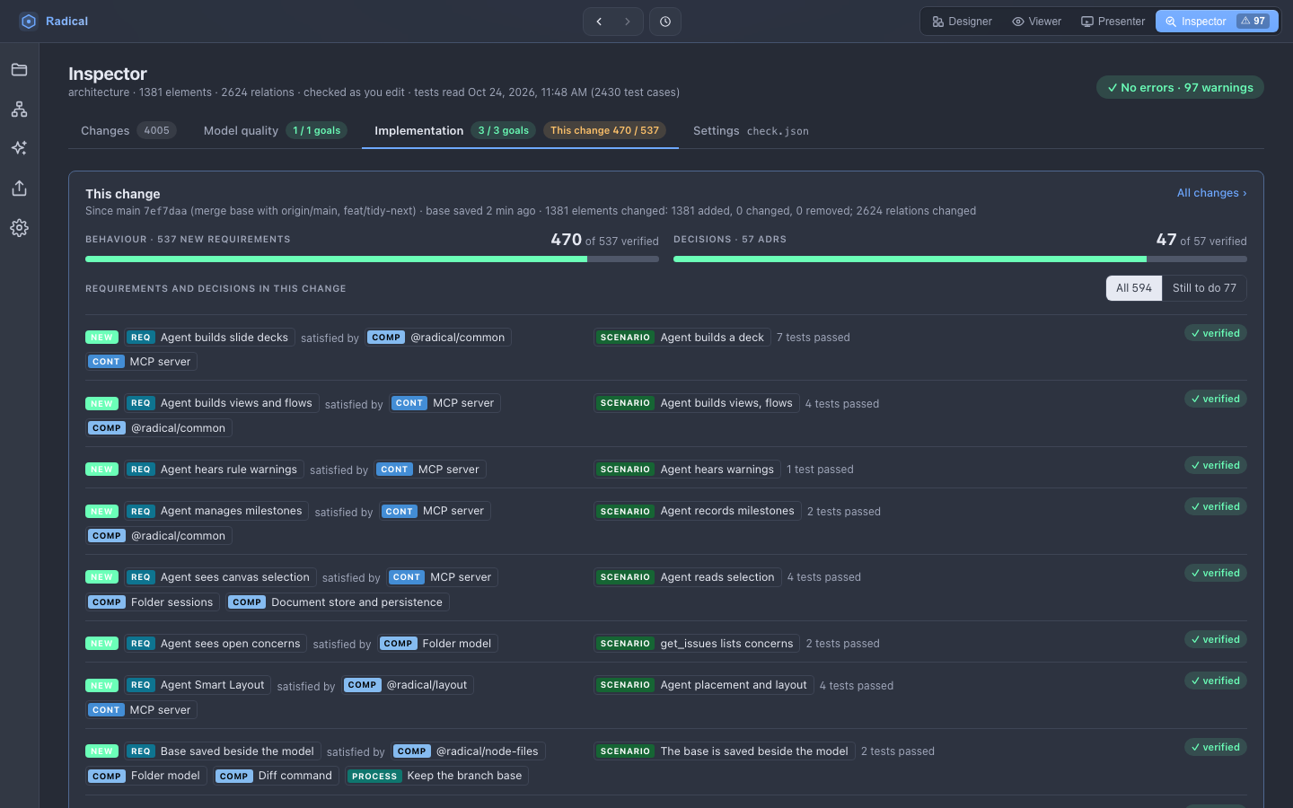Image resolution: width=1293 pixels, height=808 pixels.
Task: Click the Decisions ADRs progress bar
Action: point(960,259)
